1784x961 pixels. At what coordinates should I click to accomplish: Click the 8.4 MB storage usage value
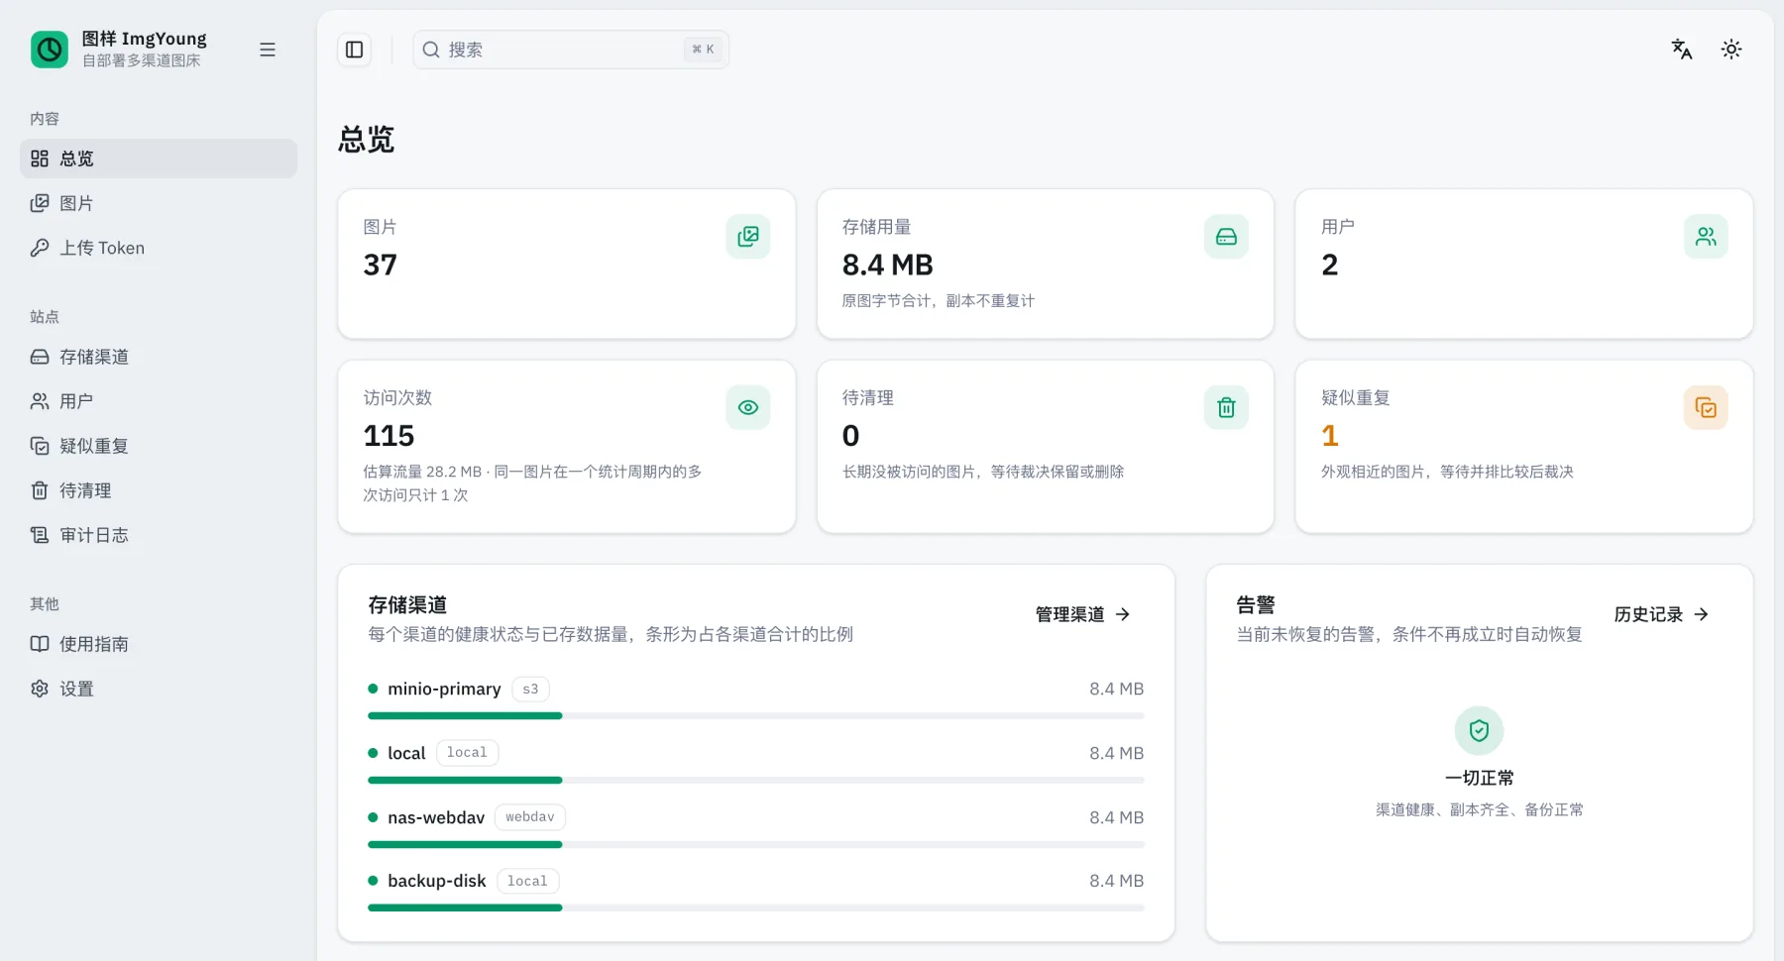[888, 265]
